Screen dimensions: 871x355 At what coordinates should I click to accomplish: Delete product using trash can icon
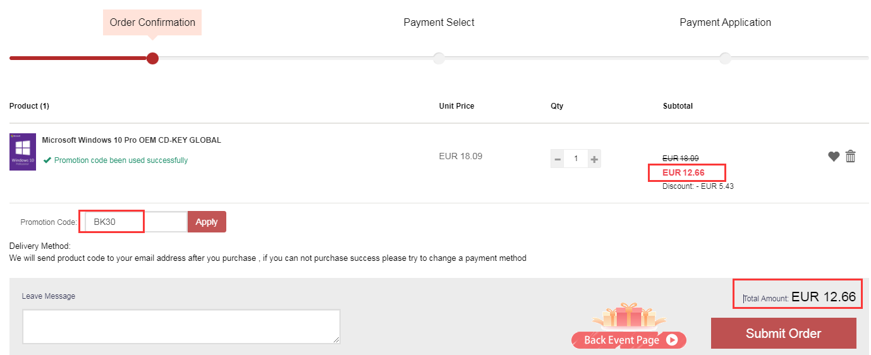[850, 156]
